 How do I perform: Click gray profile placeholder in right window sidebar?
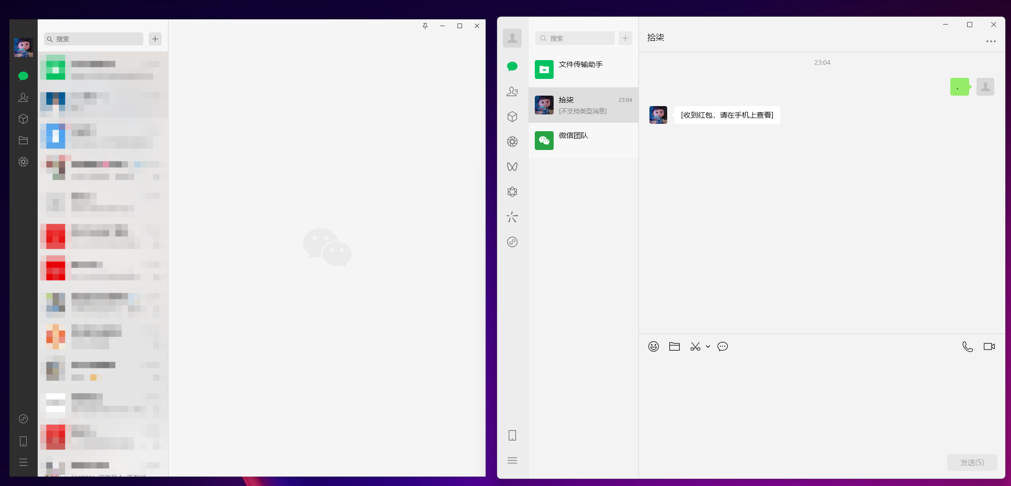coord(512,38)
